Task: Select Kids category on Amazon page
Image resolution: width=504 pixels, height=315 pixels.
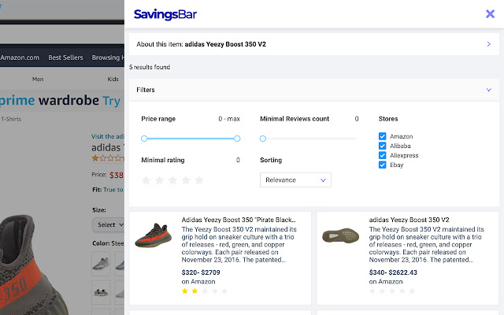Action: click(113, 79)
